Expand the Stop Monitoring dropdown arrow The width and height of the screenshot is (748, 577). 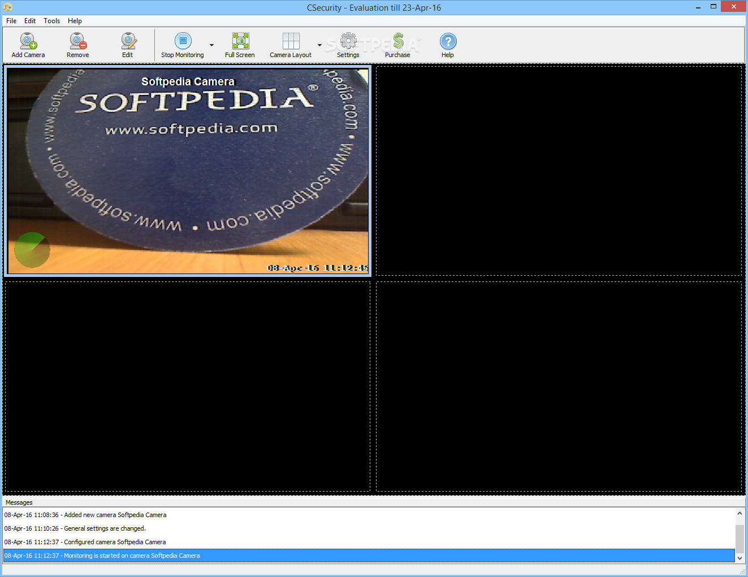click(211, 45)
